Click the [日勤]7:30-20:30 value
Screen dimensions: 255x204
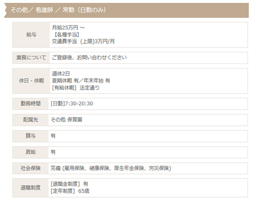pos(72,104)
